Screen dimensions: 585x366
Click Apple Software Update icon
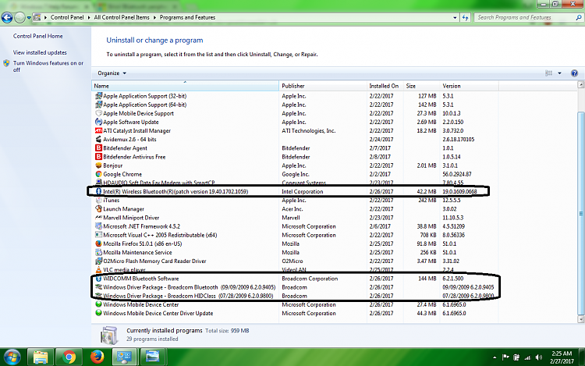(98, 122)
